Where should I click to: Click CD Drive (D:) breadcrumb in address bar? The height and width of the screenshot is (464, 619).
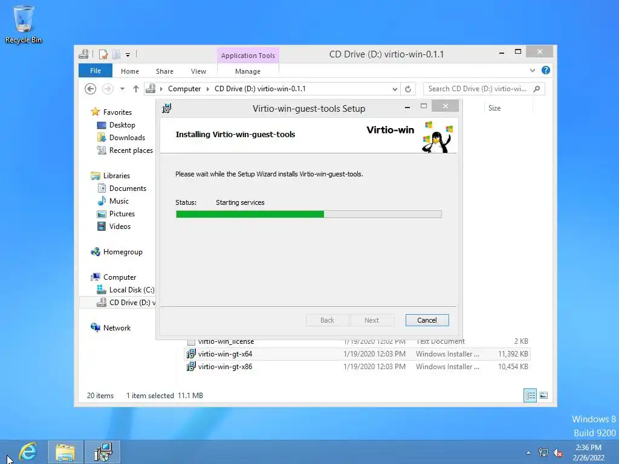click(260, 89)
